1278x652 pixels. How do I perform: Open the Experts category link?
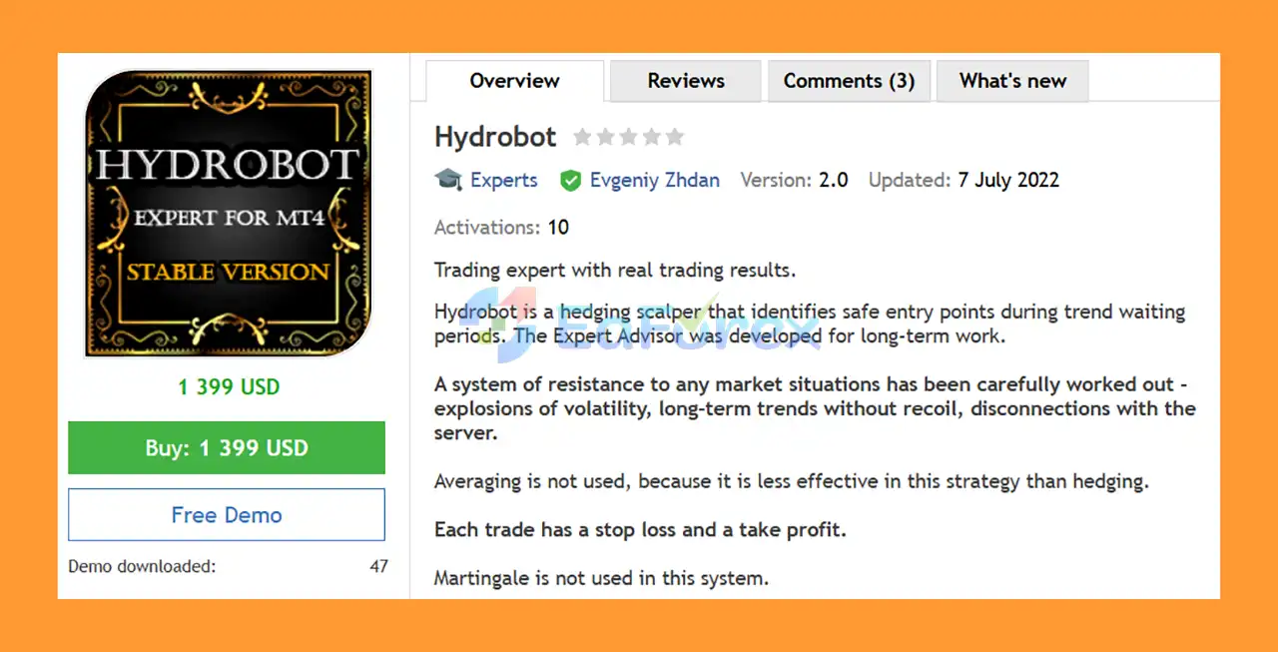[504, 181]
